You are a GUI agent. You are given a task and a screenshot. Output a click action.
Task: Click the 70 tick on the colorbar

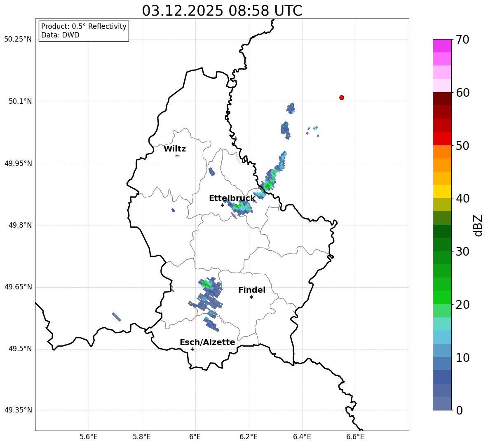(462, 40)
